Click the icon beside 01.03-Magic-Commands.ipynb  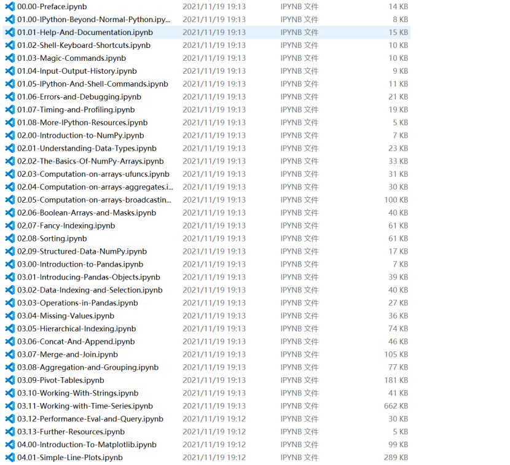10,58
